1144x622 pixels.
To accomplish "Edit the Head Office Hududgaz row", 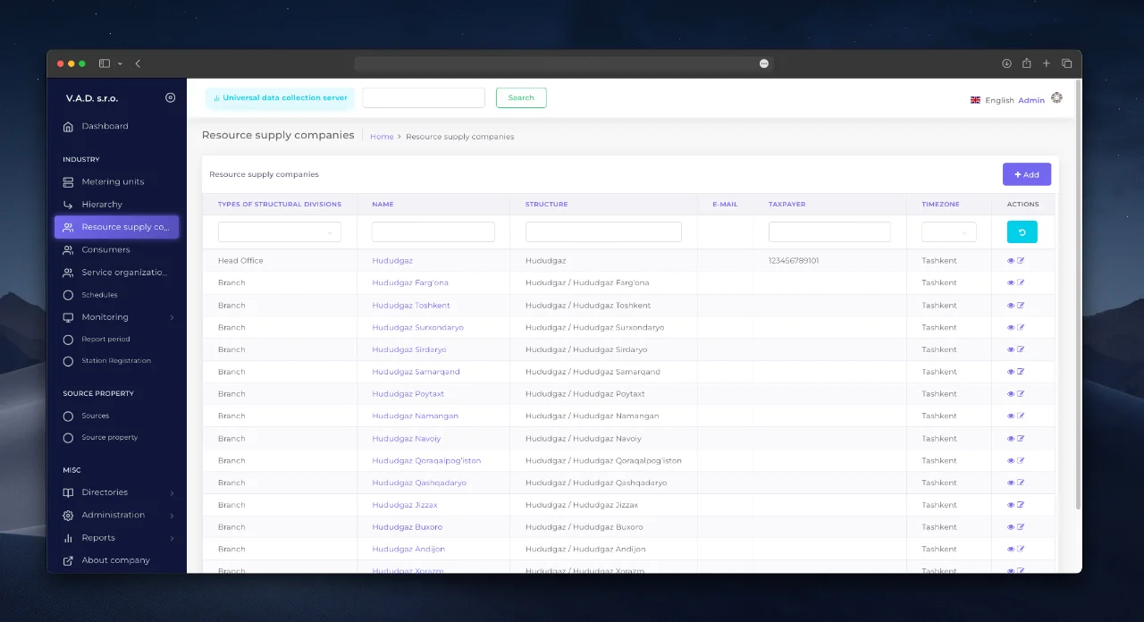I will click(x=1021, y=261).
